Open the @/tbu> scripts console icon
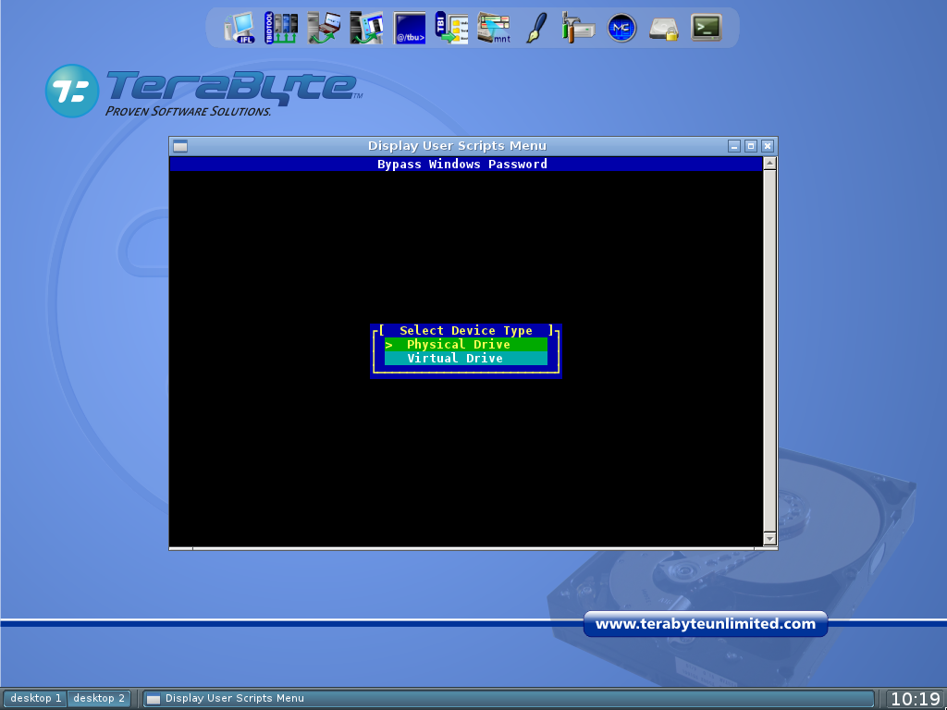This screenshot has height=710, width=947. tap(410, 28)
